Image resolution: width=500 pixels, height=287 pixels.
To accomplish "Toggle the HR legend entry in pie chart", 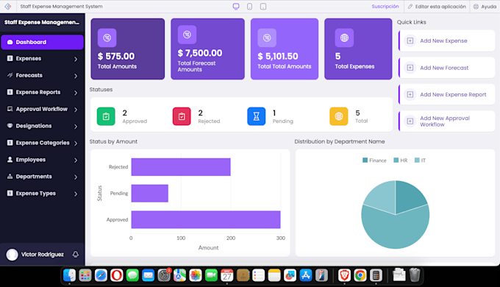I will pyautogui.click(x=401, y=160).
